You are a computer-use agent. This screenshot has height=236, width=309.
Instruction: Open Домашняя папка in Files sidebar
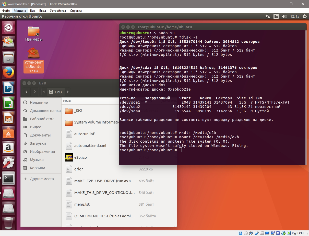[x=41, y=111]
